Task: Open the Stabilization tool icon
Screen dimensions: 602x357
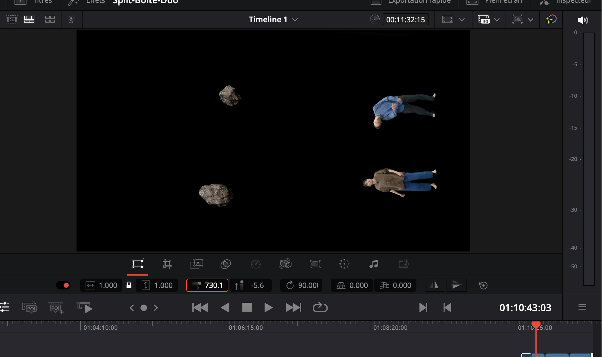Action: point(285,264)
